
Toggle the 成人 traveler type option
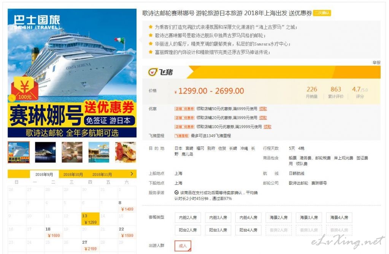[183, 246]
